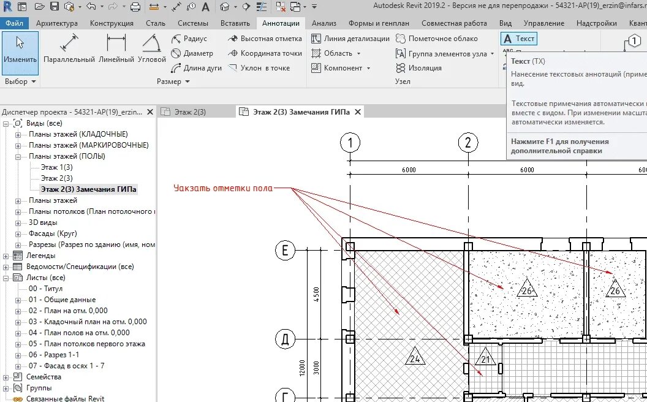Switch to the Конструкция ribbon tab
Image resolution: width=647 pixels, height=402 pixels.
tap(112, 23)
